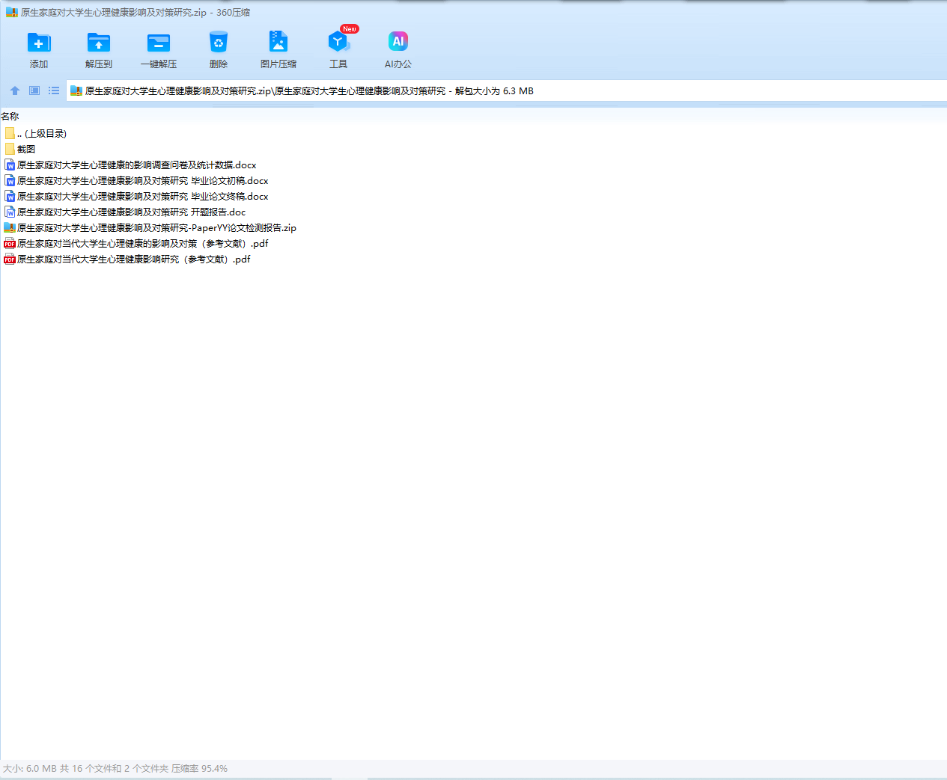
Task: Select 调查问卷及统计数据.docx file
Action: [130, 165]
